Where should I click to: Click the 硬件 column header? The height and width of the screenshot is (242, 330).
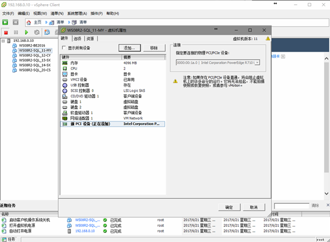91,57
